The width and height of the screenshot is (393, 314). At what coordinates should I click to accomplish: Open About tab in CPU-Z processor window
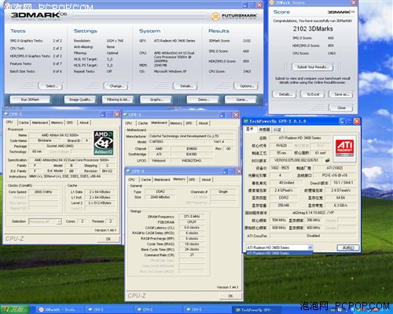pyautogui.click(x=84, y=122)
